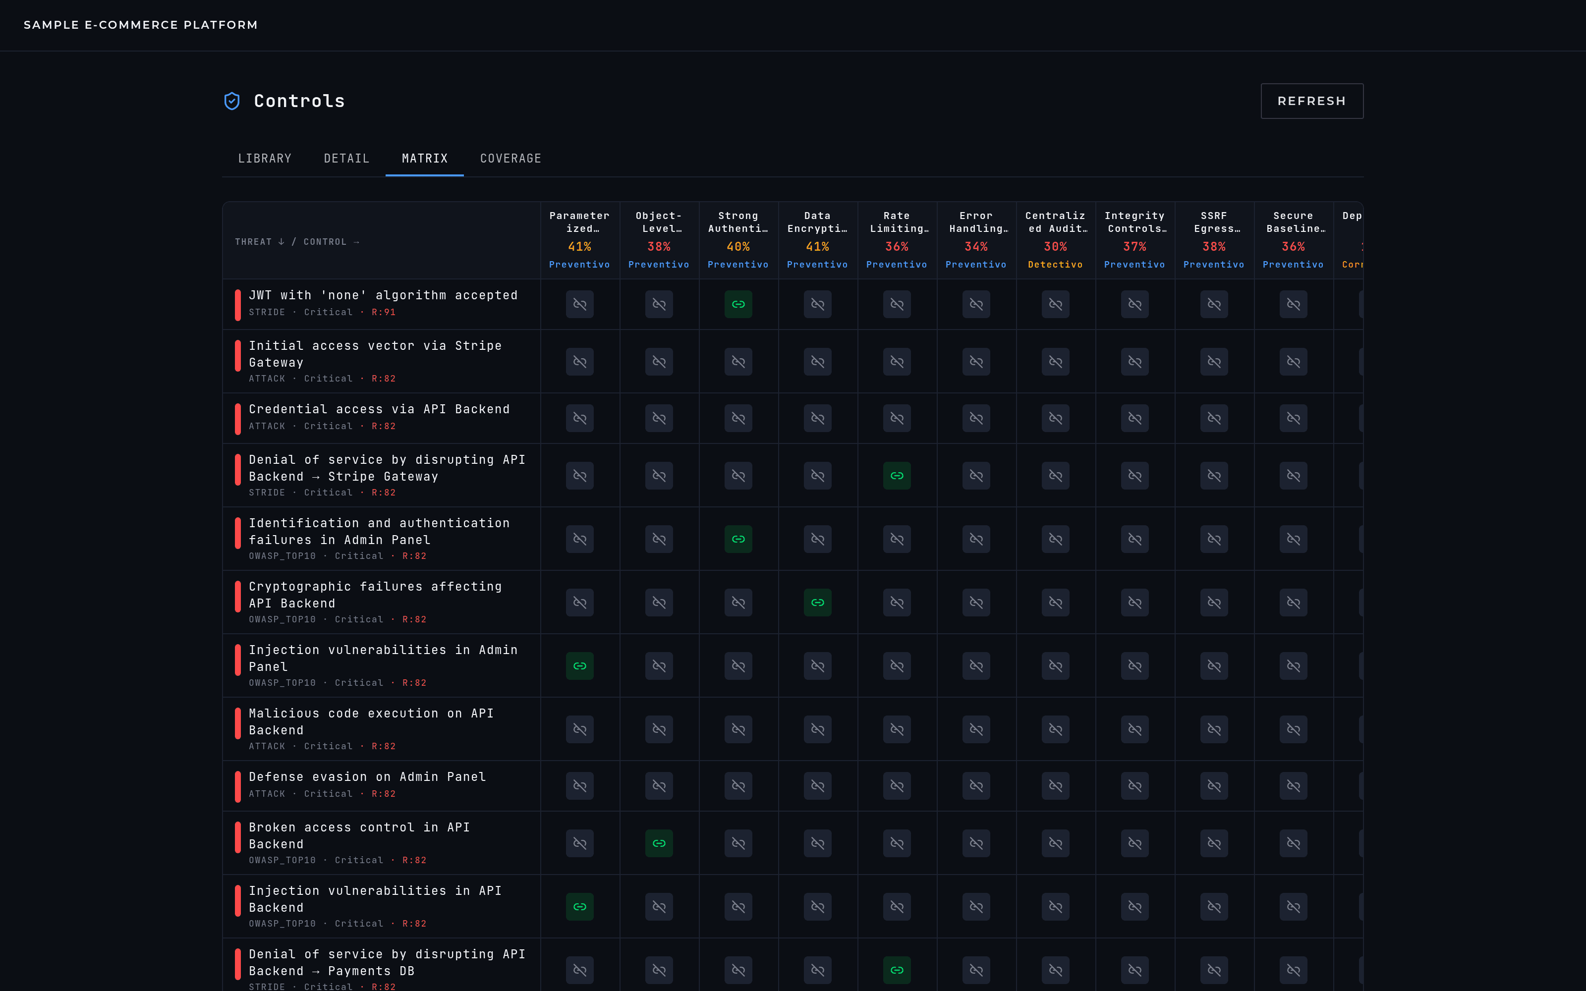This screenshot has width=1586, height=991.
Task: Click the THREAT / CONTROL header label
Action: 297,242
